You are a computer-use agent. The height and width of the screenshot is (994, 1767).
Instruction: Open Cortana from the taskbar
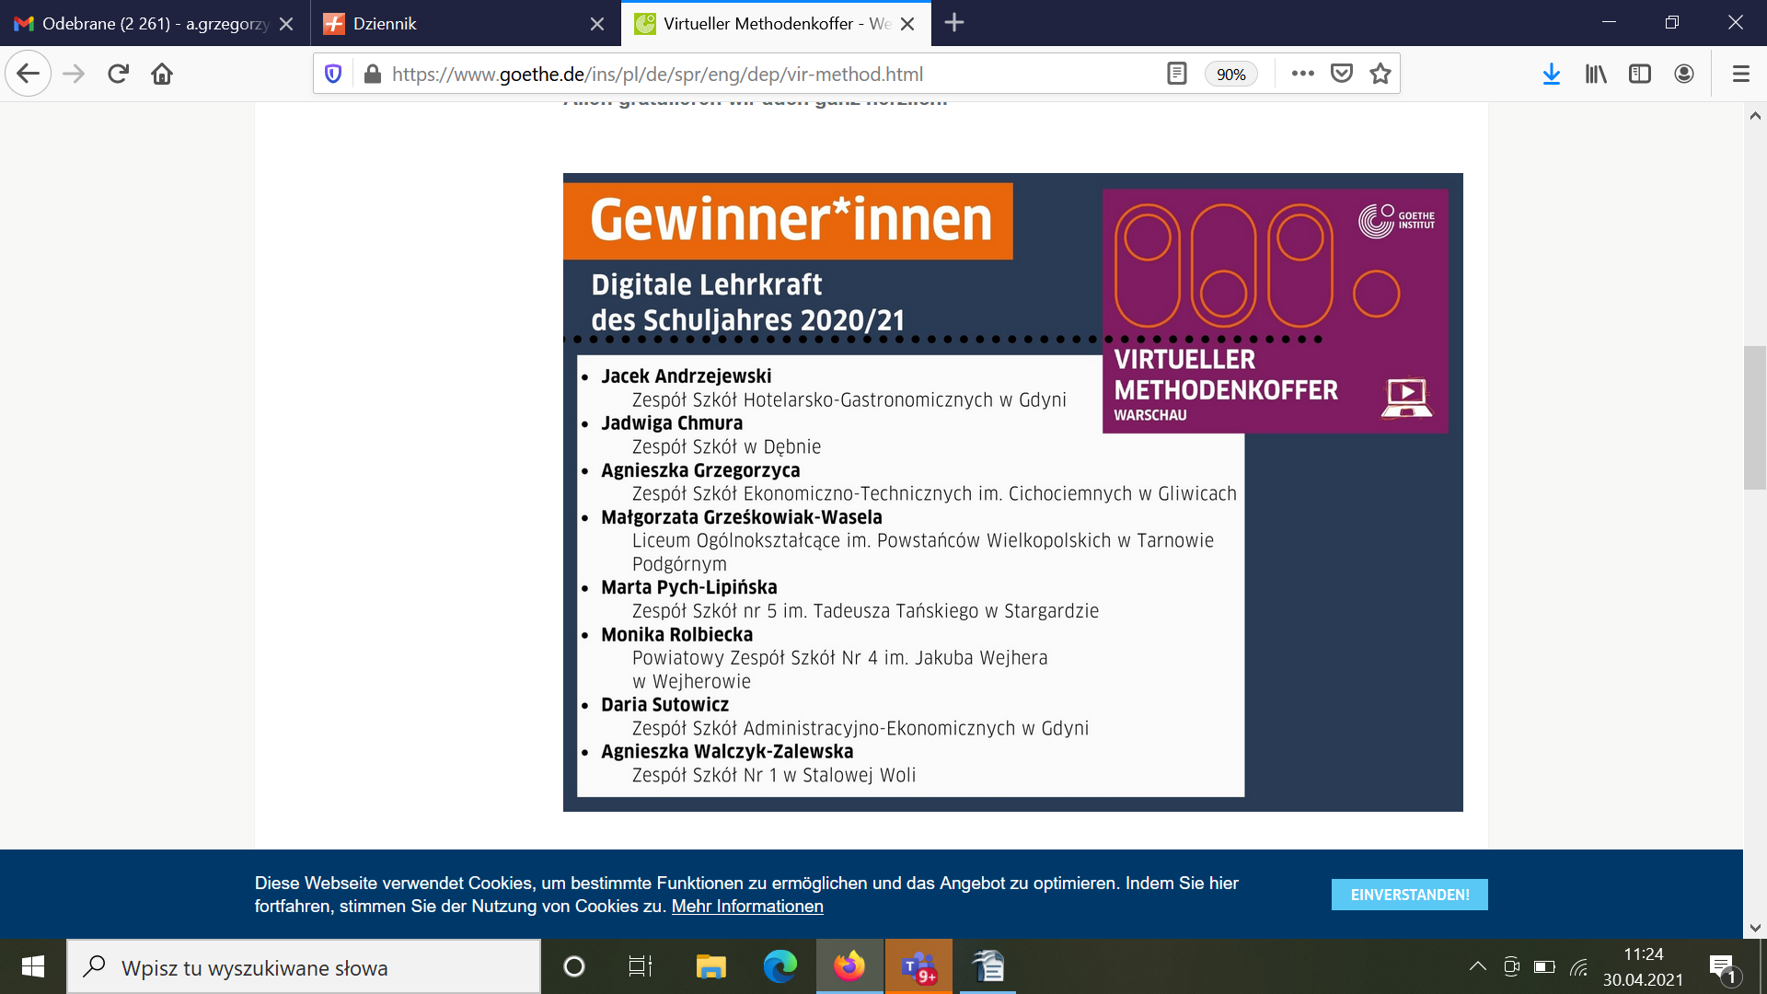(573, 966)
